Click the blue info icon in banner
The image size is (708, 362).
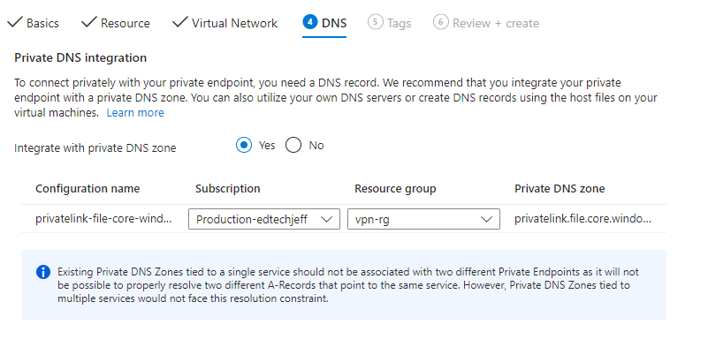click(x=42, y=272)
